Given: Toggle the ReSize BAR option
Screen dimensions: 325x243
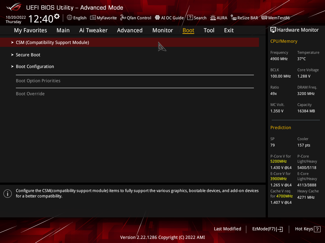Looking at the screenshot, I should [x=244, y=18].
